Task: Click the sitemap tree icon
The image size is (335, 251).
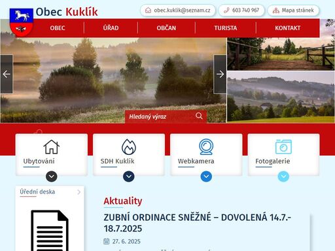Action: [276, 10]
